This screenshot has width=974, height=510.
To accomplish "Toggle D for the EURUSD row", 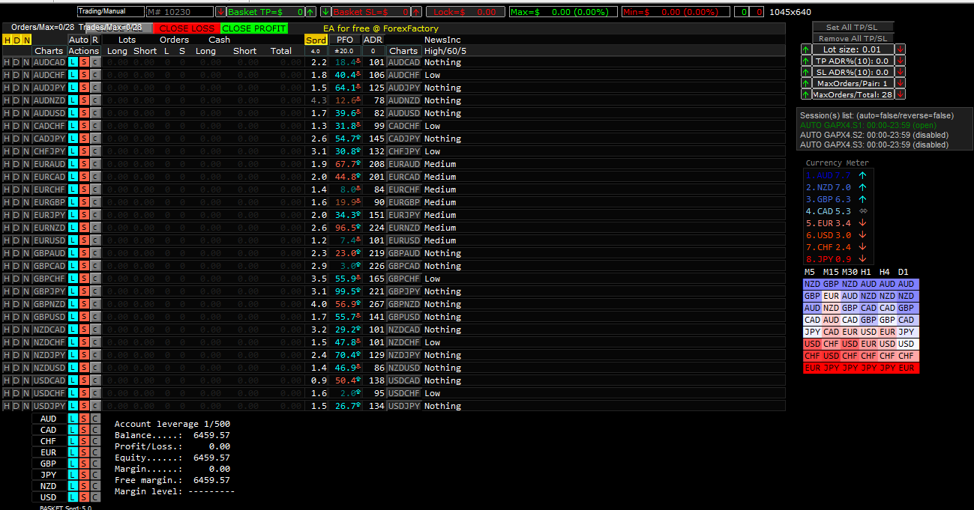I will tap(16, 240).
